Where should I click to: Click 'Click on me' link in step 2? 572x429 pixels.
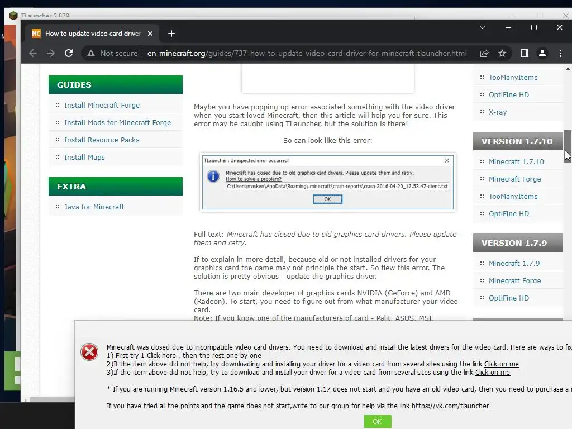(501, 364)
